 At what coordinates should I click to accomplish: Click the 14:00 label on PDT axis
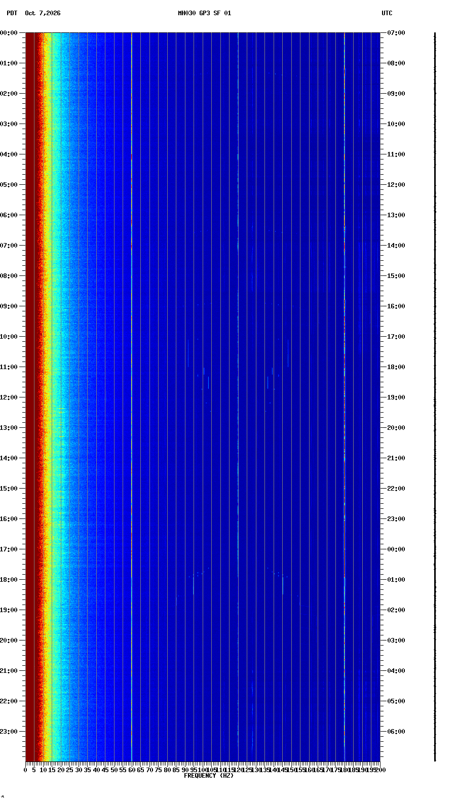(9, 458)
